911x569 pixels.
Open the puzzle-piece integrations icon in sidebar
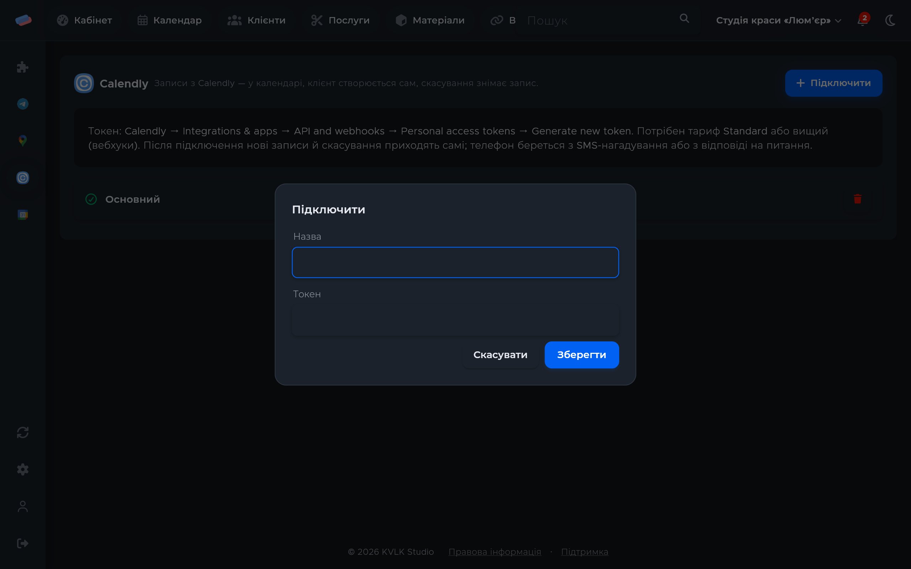tap(22, 67)
